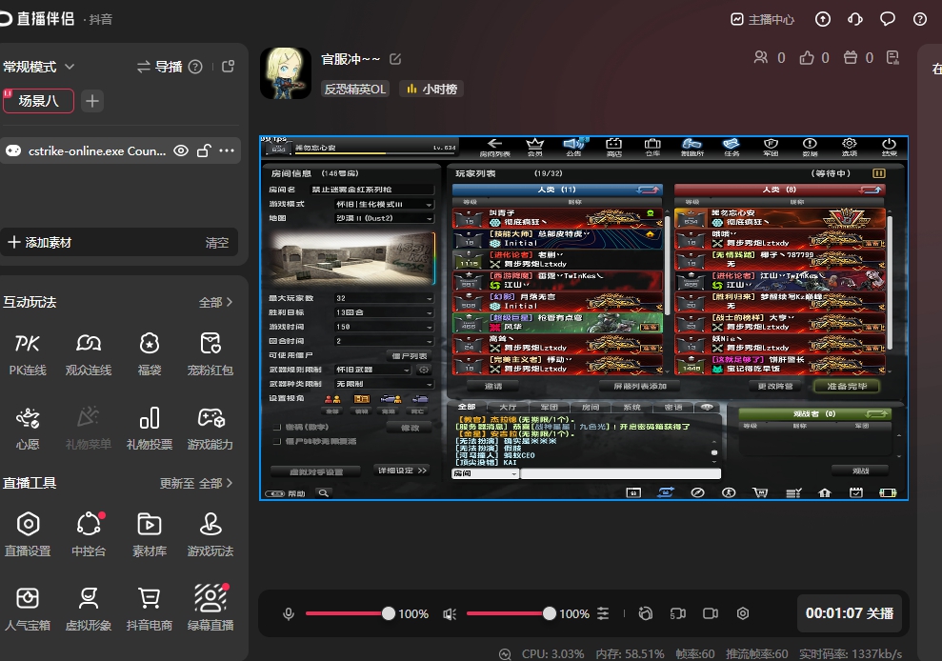Open 直播设置 live settings
This screenshot has height=661, width=942.
28,535
